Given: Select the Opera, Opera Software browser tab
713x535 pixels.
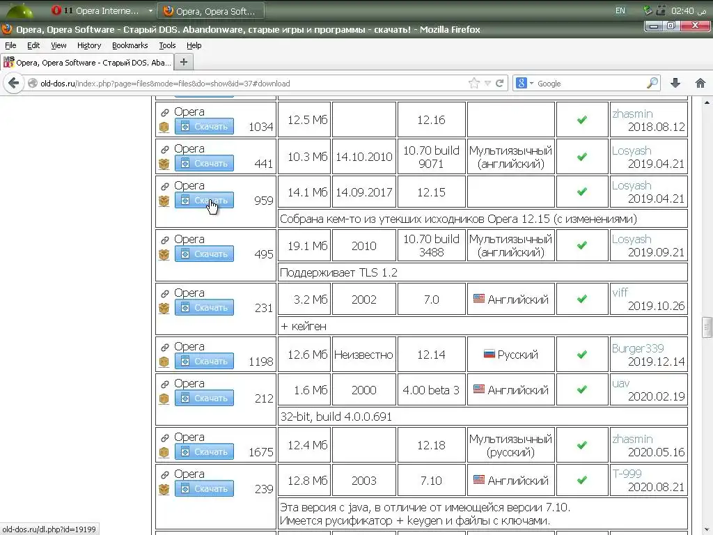Looking at the screenshot, I should click(87, 62).
